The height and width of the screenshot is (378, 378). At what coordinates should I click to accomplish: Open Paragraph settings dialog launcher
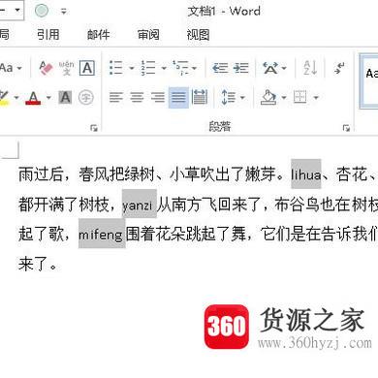click(x=346, y=128)
